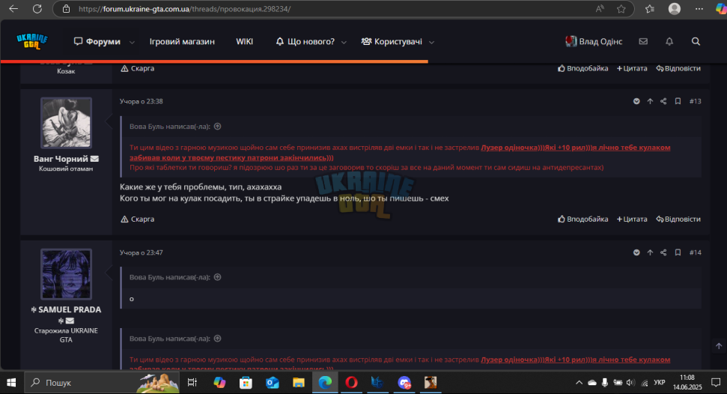
Task: Click the Пошук taskbar search box
Action: [102, 383]
